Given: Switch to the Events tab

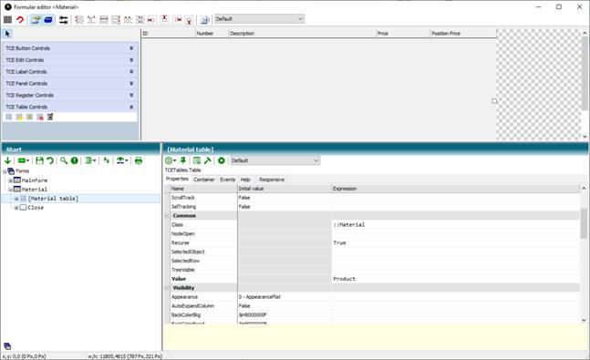Looking at the screenshot, I should 228,180.
